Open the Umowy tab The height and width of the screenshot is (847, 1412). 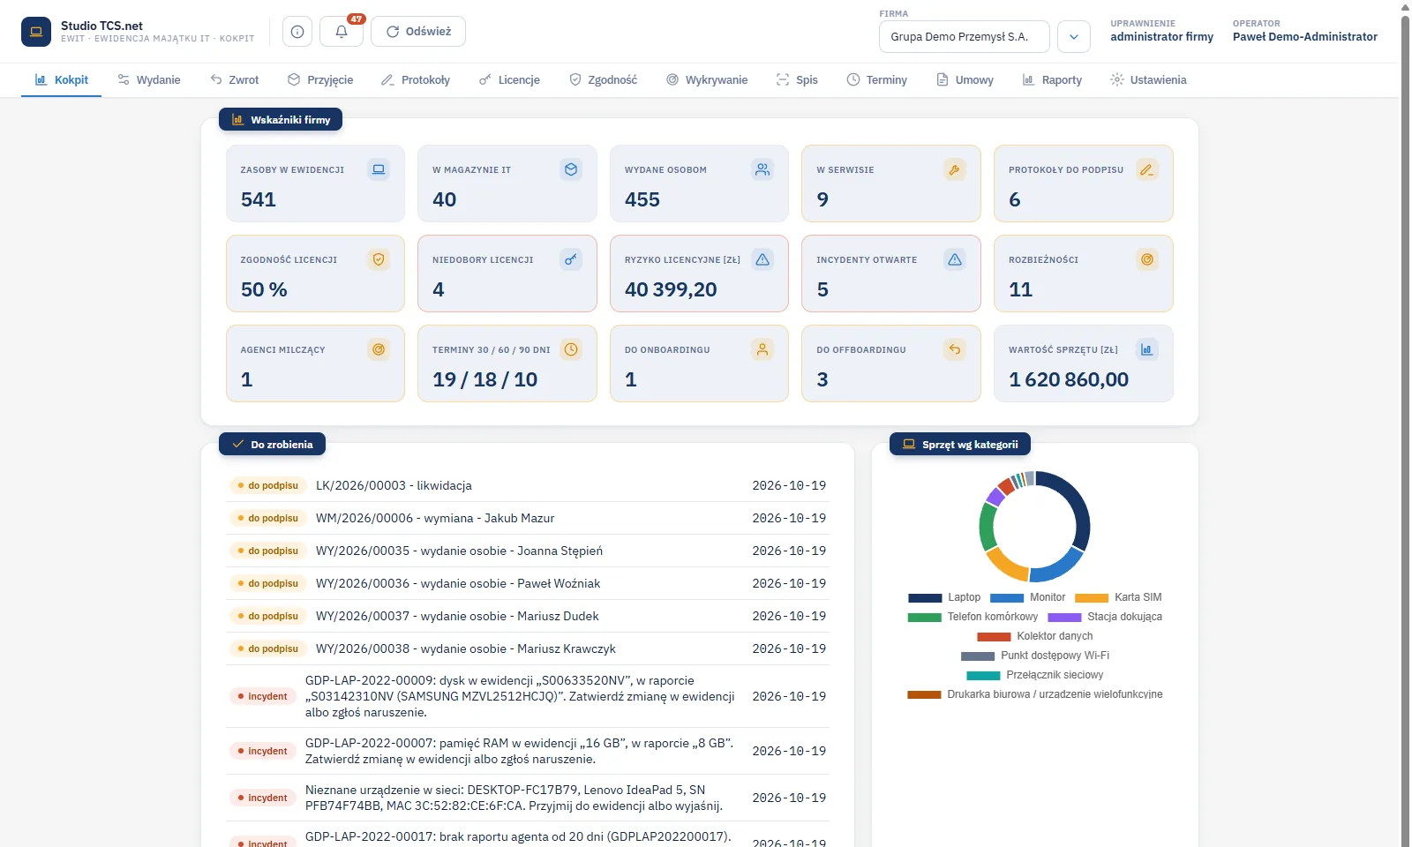tap(965, 79)
